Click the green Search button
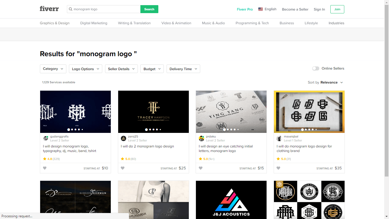 [x=149, y=9]
